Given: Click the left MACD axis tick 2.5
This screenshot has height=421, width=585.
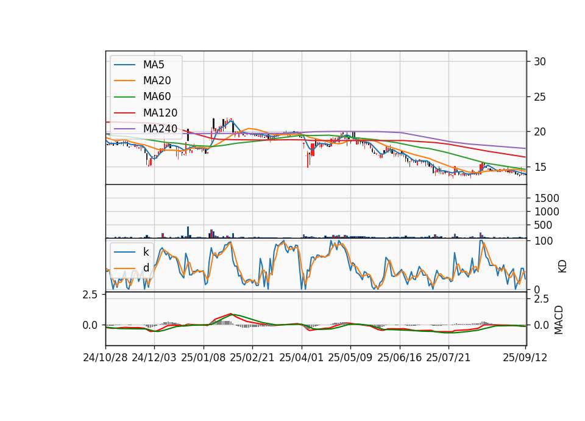Looking at the screenshot, I should pos(90,295).
